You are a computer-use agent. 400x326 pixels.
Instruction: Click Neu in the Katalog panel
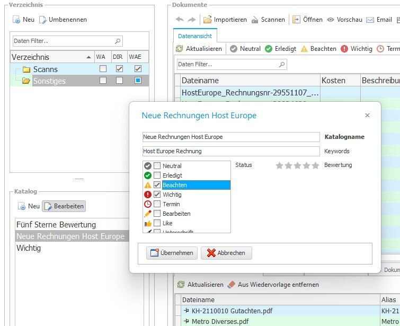(29, 206)
